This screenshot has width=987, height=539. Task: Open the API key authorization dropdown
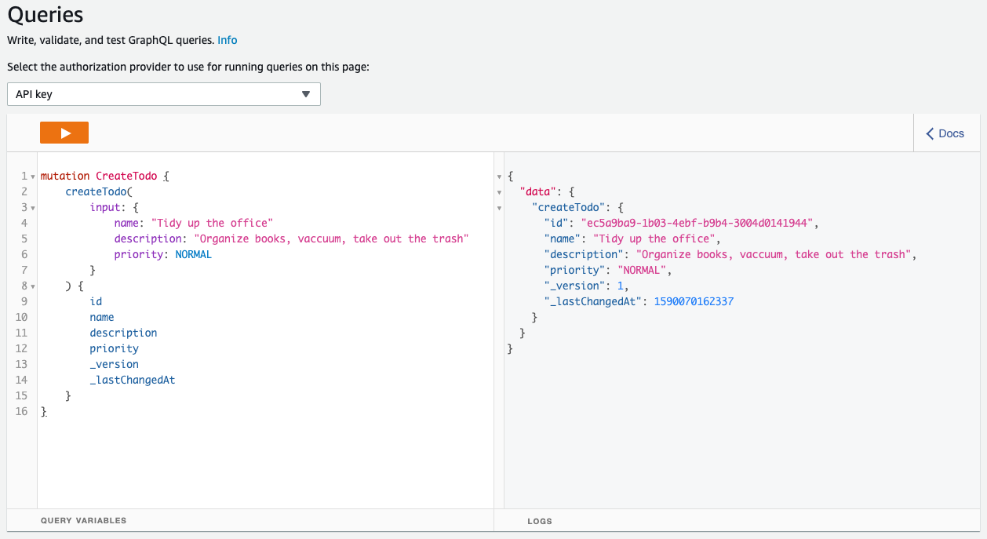pyautogui.click(x=164, y=94)
